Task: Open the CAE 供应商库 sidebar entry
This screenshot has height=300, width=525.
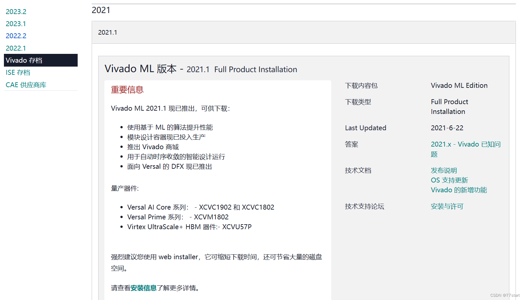Action: click(26, 85)
